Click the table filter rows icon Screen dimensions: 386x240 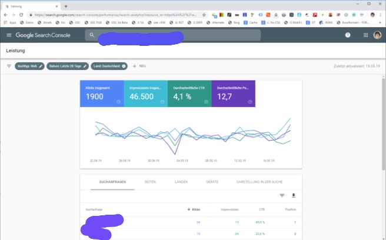point(282,195)
